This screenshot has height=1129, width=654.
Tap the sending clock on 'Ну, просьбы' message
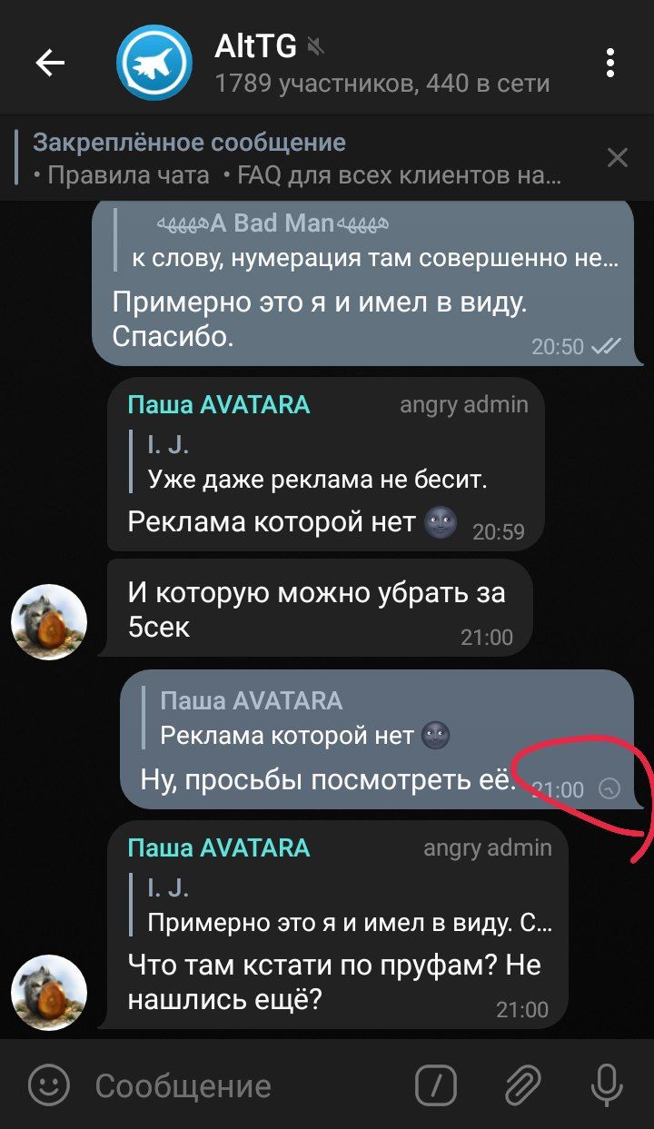pos(610,789)
